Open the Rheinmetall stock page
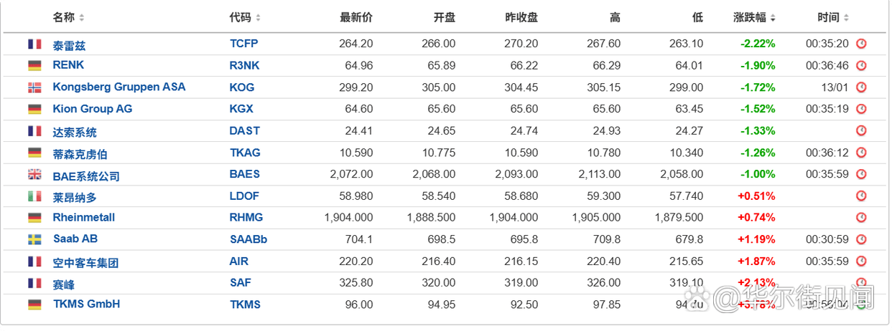Viewport: 892px width, 331px height. 83,217
